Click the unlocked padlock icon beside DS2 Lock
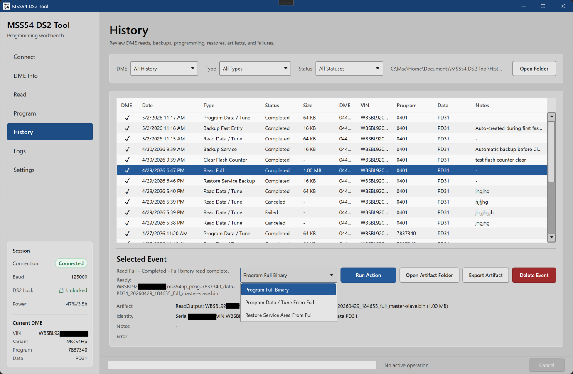The image size is (573, 374). pos(61,290)
